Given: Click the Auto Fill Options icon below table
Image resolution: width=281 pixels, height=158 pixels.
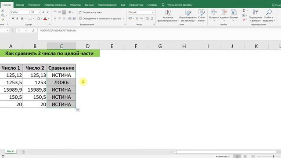Looking at the screenshot, I should (78, 110).
